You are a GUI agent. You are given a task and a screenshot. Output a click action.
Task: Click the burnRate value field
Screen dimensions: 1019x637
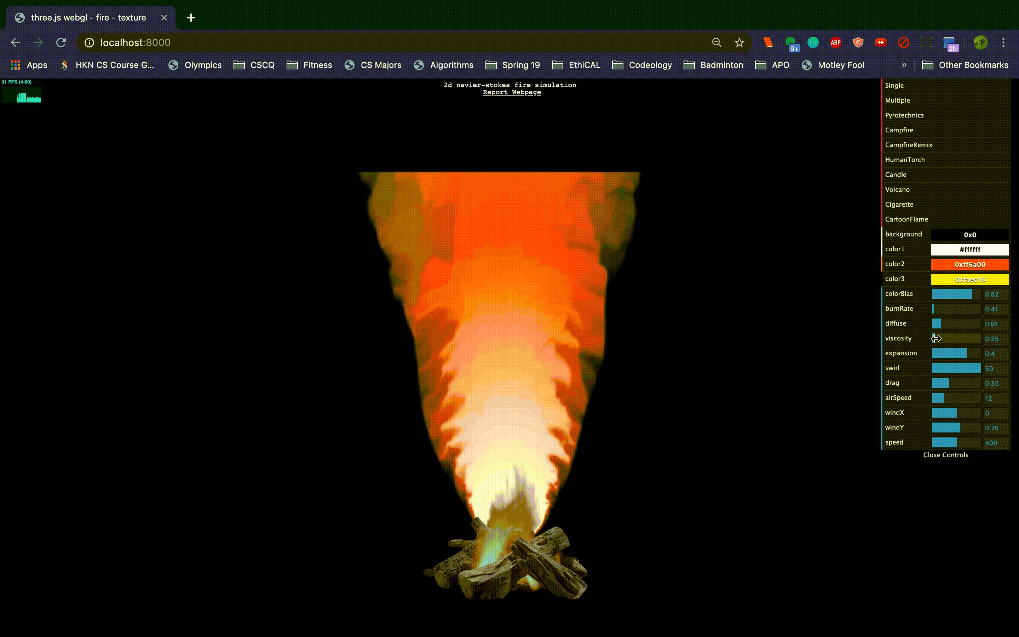point(995,309)
